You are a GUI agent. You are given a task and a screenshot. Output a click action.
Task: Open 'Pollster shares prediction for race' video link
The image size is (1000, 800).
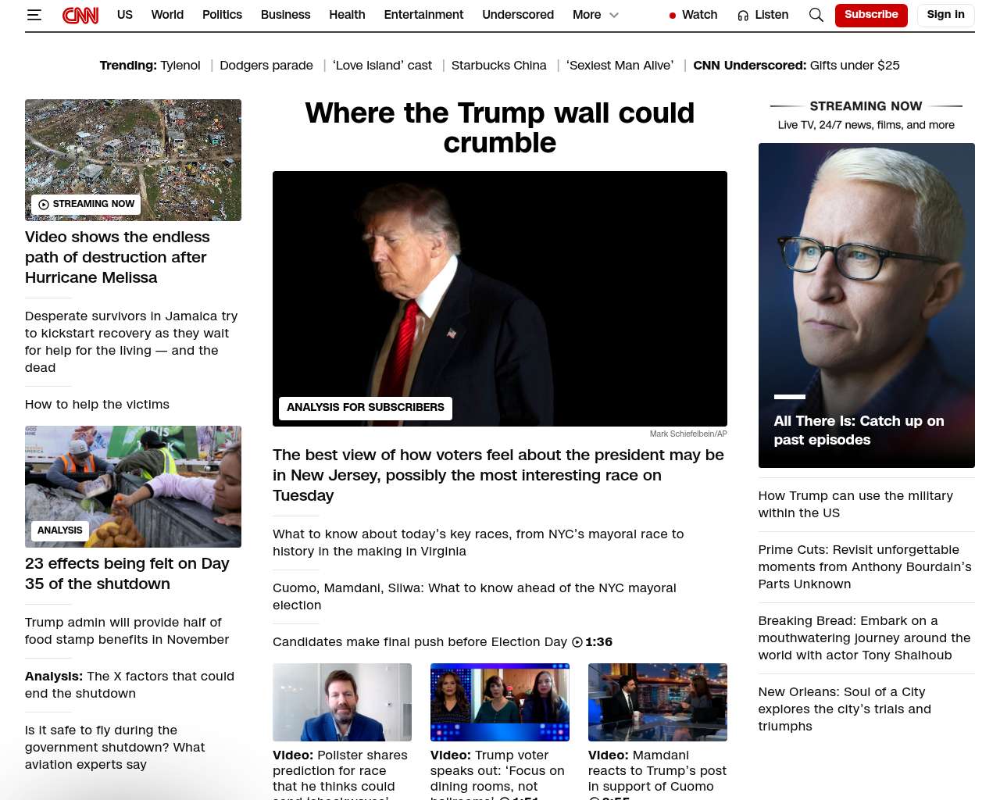341,773
